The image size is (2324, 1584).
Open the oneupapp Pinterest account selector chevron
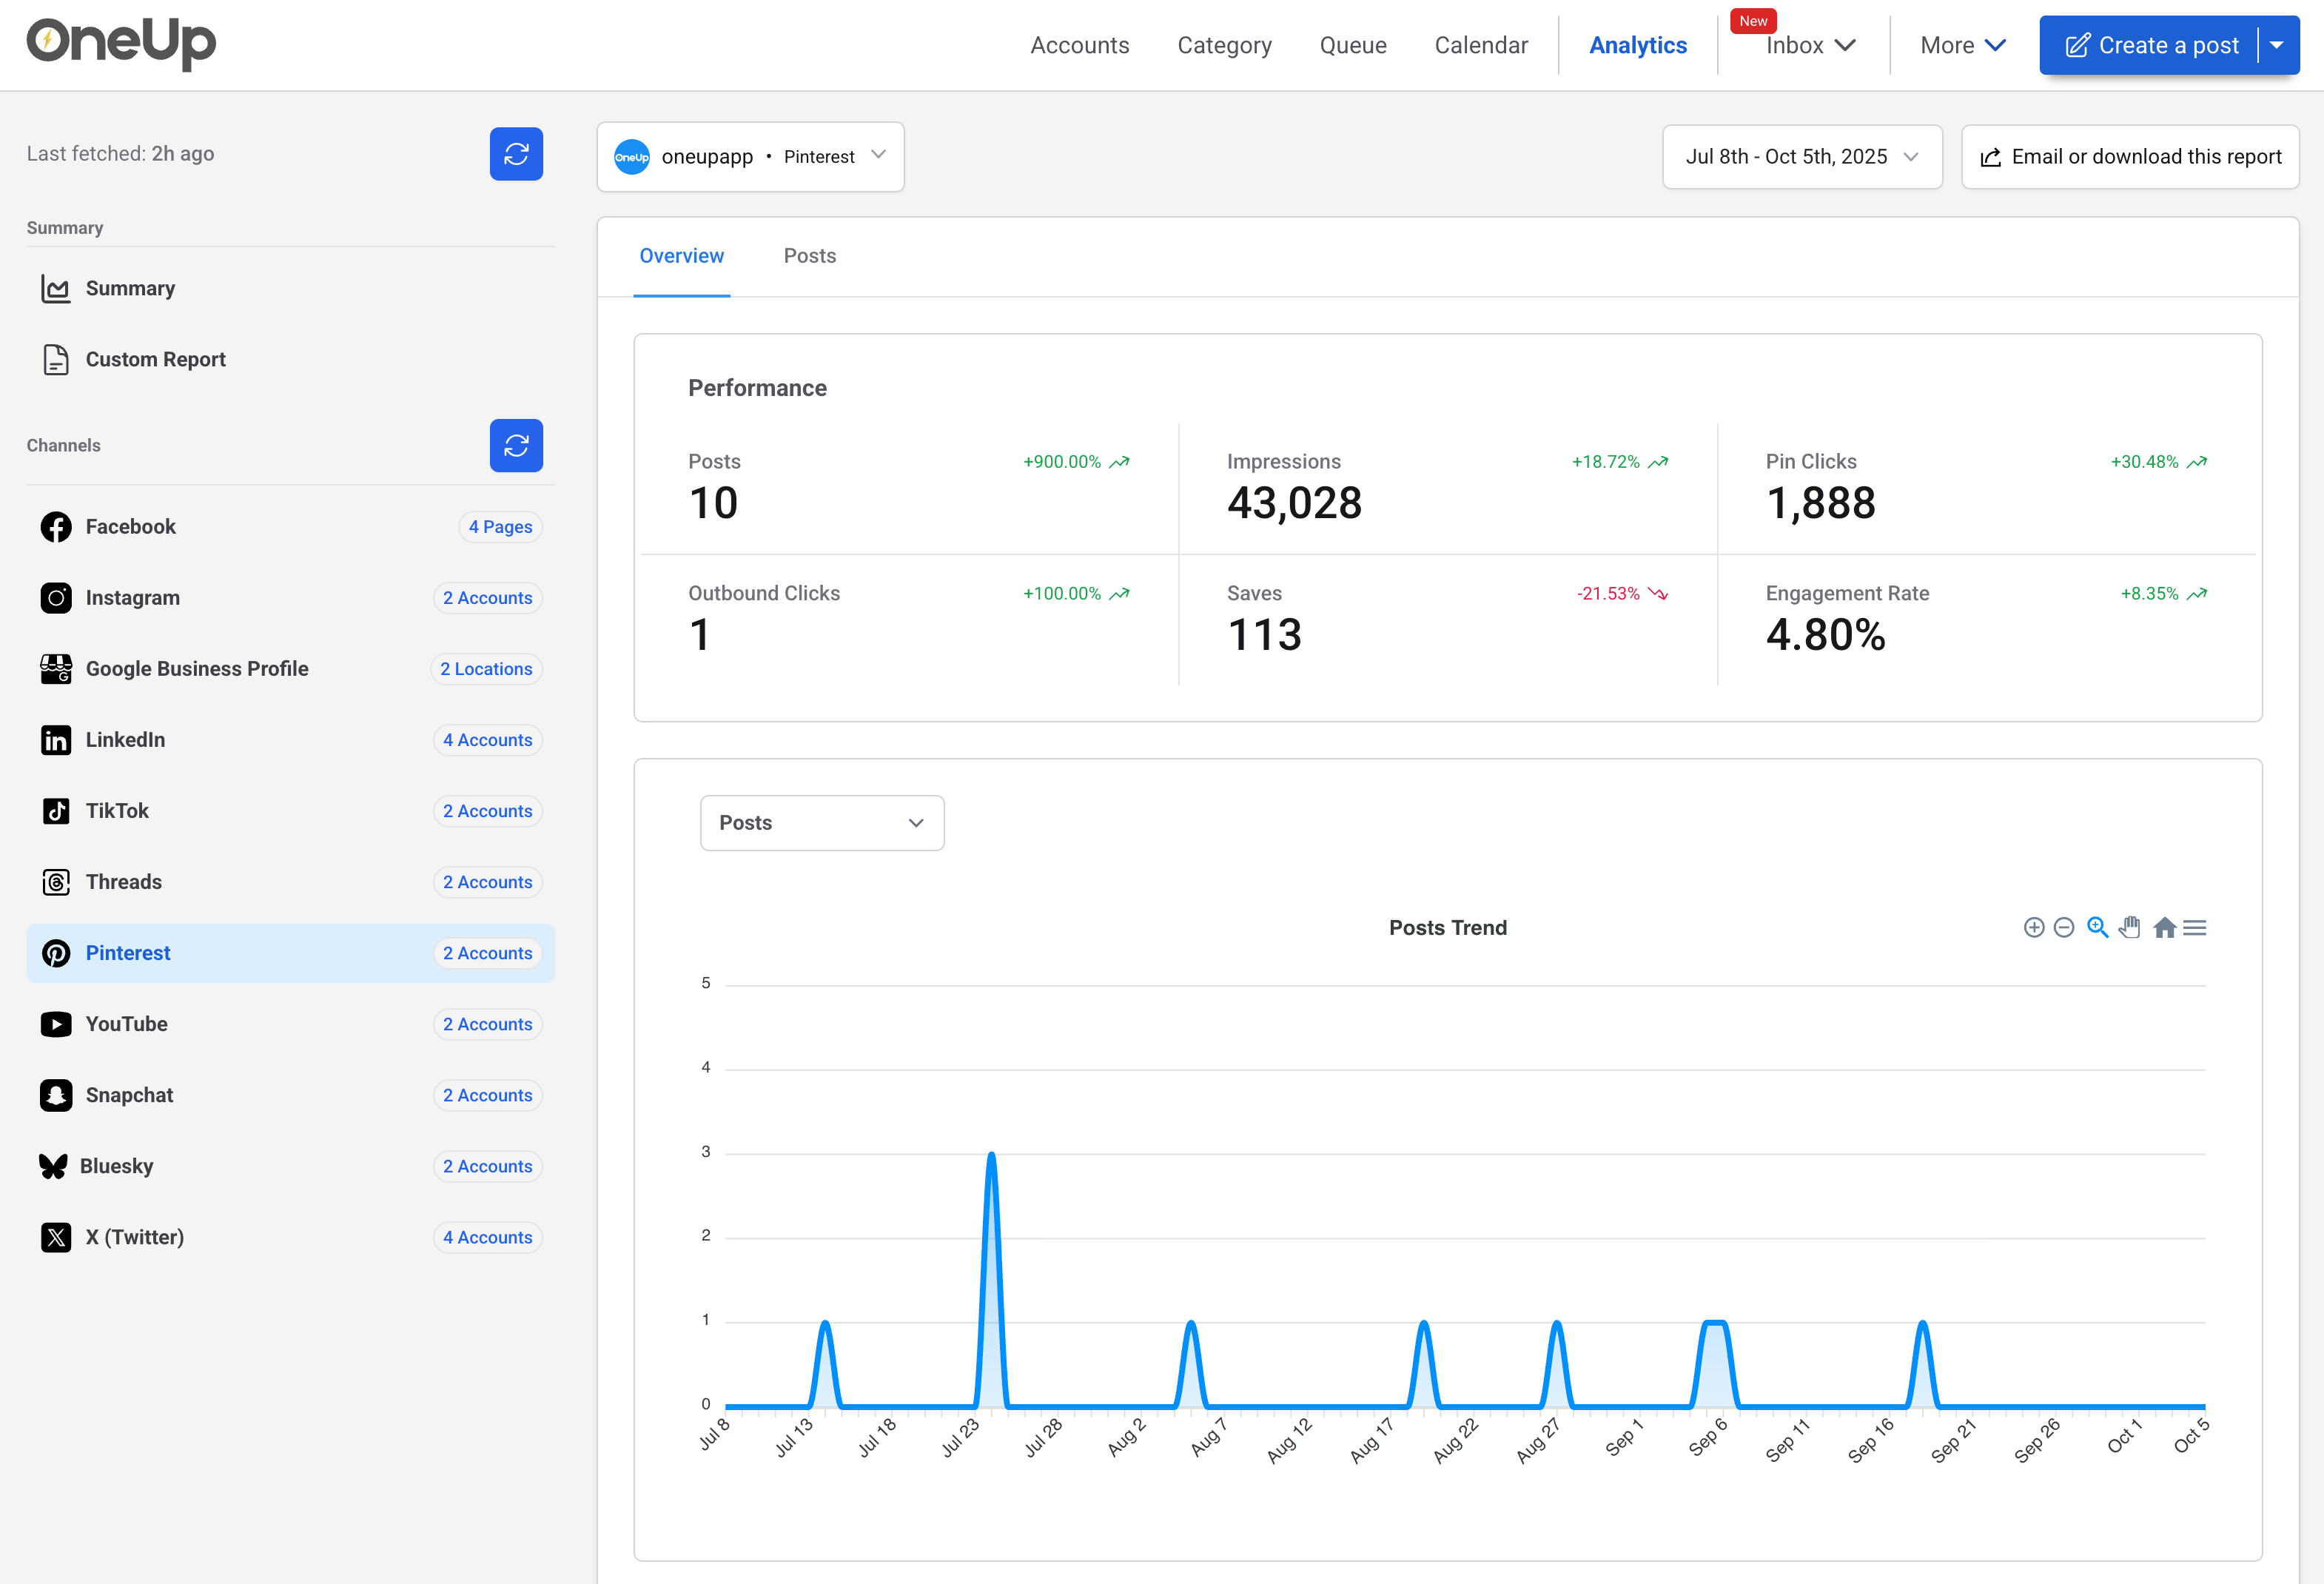coord(878,156)
